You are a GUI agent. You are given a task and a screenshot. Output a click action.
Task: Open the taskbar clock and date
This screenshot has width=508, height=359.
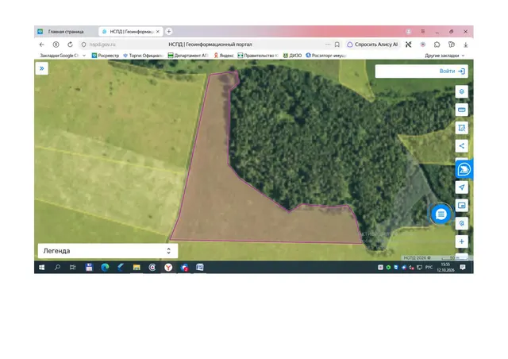coord(445,267)
